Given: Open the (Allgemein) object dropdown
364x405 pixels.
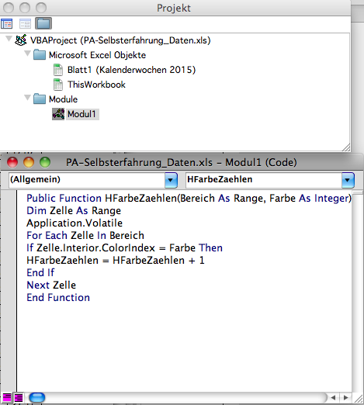Looking at the screenshot, I should [x=171, y=180].
